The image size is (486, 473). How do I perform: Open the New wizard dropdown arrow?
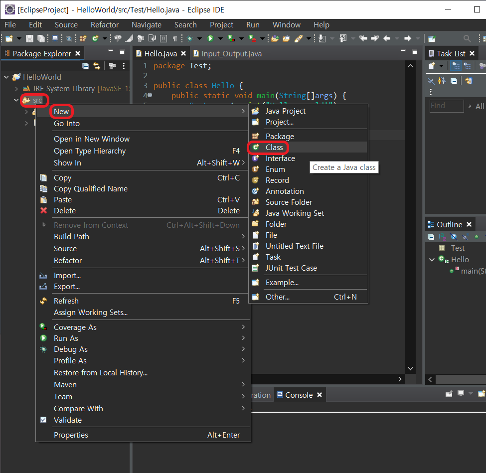coord(19,39)
